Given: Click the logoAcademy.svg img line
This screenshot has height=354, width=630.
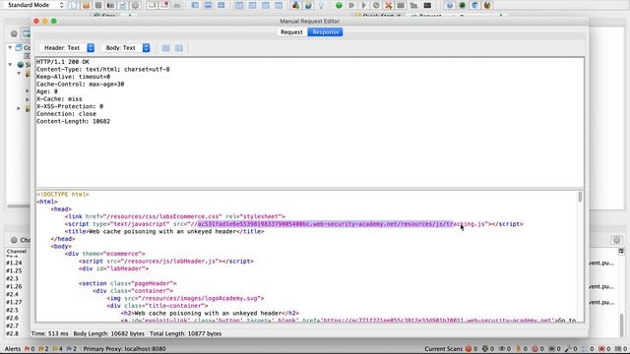Looking at the screenshot, I should tap(185, 298).
